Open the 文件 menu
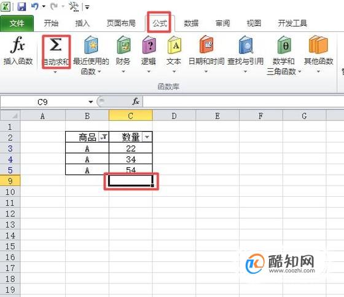 coord(17,23)
